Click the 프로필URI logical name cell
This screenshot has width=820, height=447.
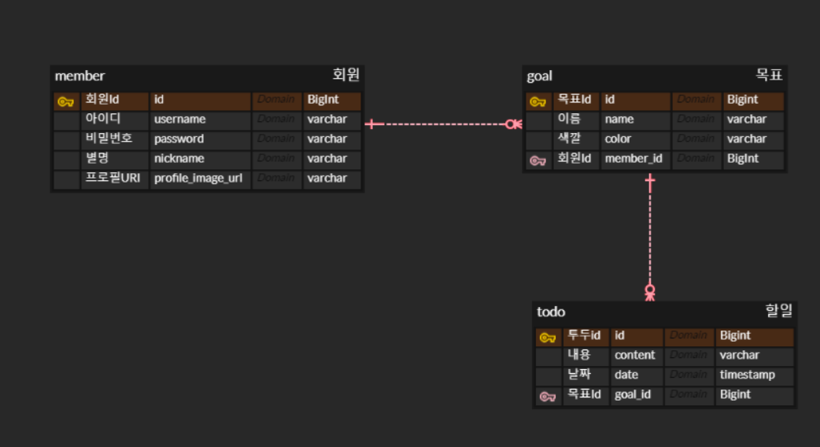115,179
